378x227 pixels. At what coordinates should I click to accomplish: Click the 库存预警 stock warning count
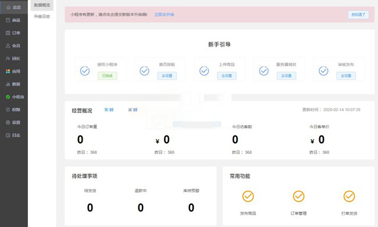pyautogui.click(x=191, y=208)
